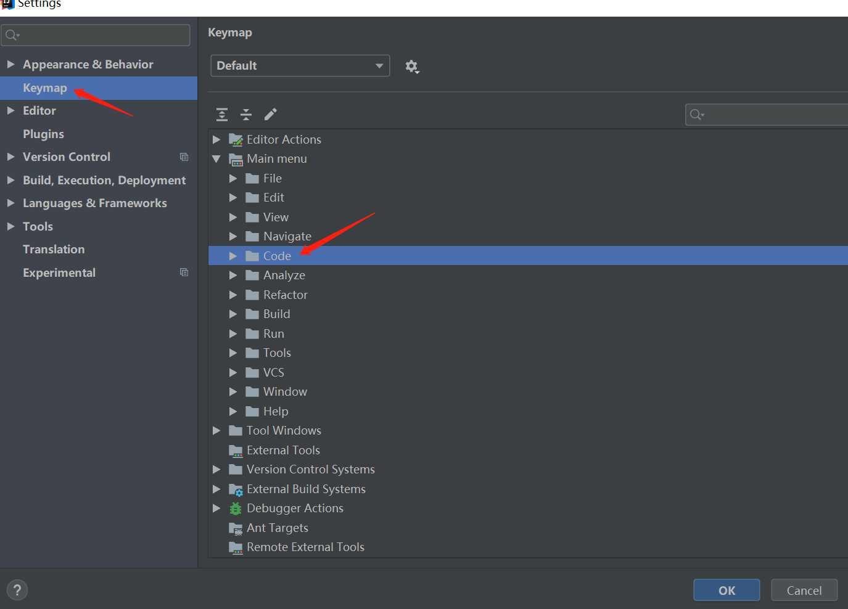Click the Collapse All toolbar icon
Image resolution: width=848 pixels, height=609 pixels.
[x=246, y=114]
